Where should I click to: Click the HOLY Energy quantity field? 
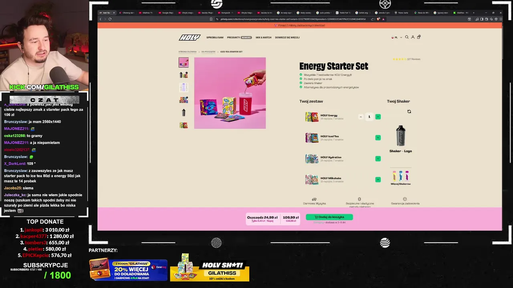click(x=369, y=117)
